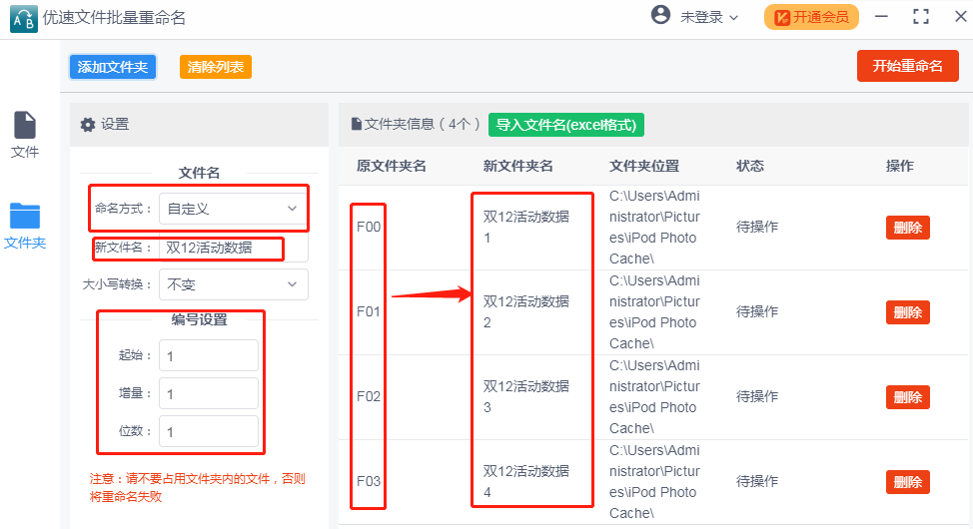Image resolution: width=973 pixels, height=529 pixels.
Task: Click the 清除列表 button
Action: click(216, 67)
